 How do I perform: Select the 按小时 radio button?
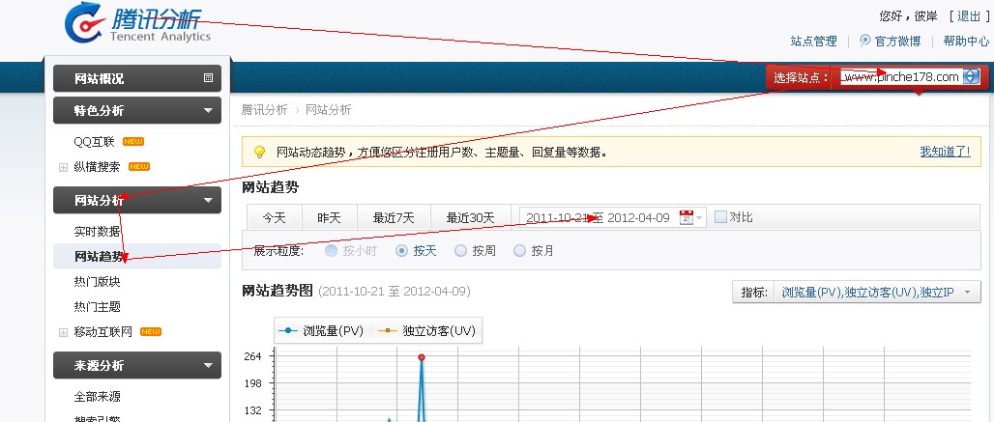pyautogui.click(x=331, y=250)
